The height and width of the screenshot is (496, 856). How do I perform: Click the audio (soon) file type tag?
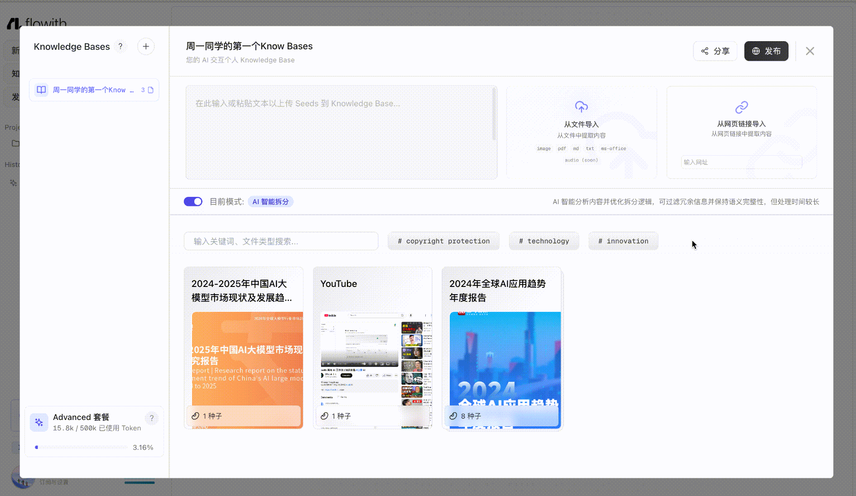(x=582, y=160)
